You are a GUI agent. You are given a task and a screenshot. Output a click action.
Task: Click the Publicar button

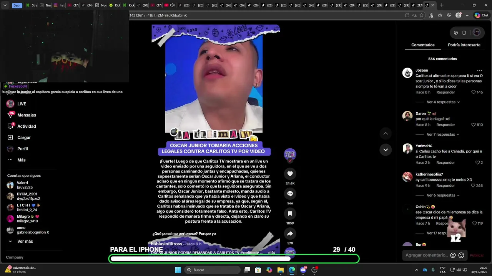(477, 255)
